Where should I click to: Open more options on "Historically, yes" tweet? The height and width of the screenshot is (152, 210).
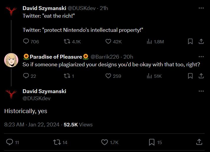(201, 91)
